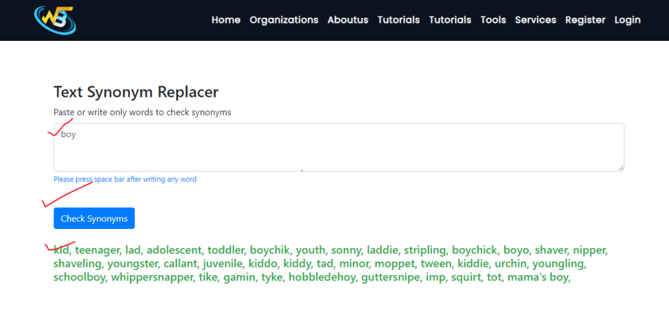The width and height of the screenshot is (669, 316).
Task: Click the space bar hint text
Action: (x=125, y=179)
